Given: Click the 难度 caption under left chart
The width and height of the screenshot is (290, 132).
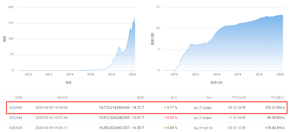Looking at the screenshot, I should click(69, 83).
